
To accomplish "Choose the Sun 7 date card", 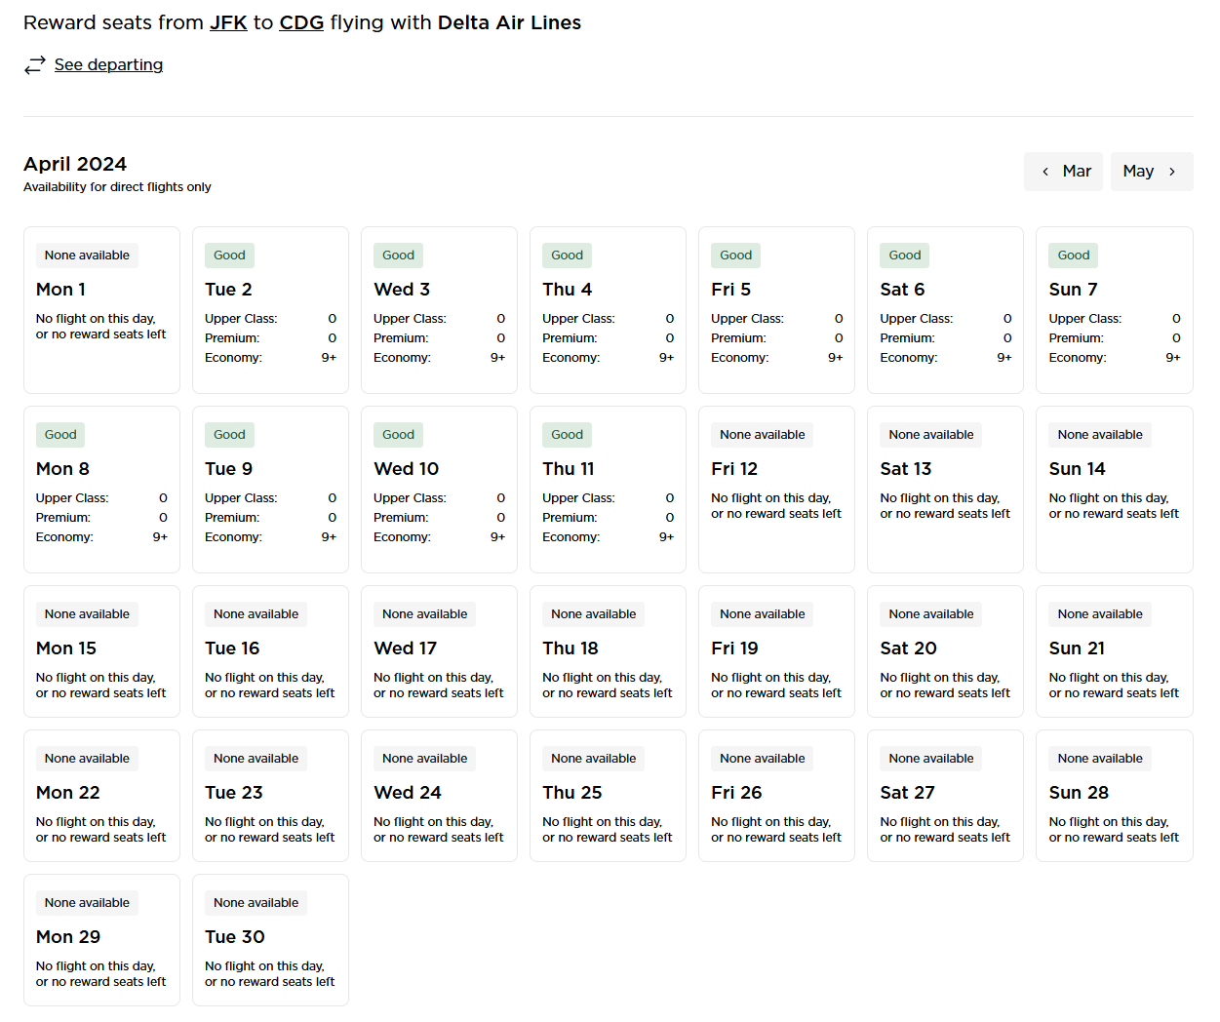I will (x=1114, y=310).
